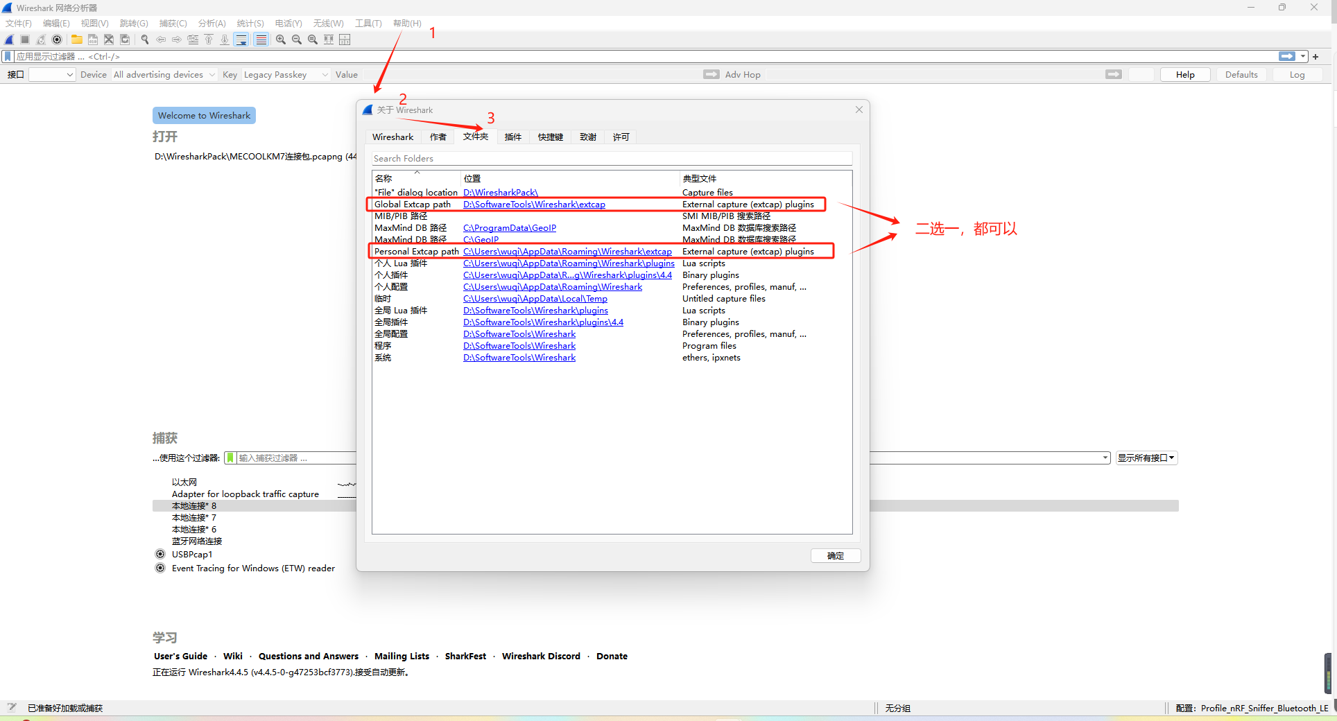
Task: Click the reset layout icon
Action: 345,40
